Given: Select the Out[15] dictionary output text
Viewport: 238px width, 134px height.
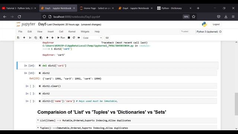Looking at the screenshot, I should (x=72, y=79).
